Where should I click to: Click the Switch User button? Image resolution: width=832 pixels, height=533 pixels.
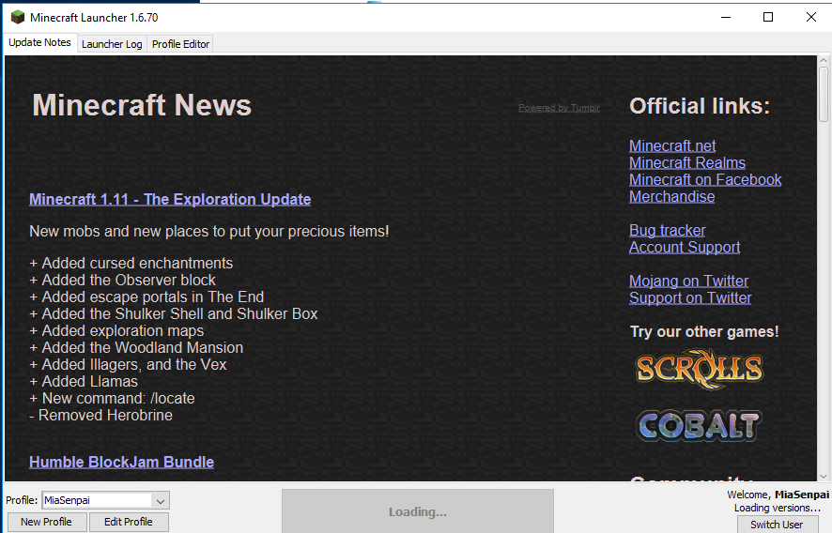tap(777, 525)
